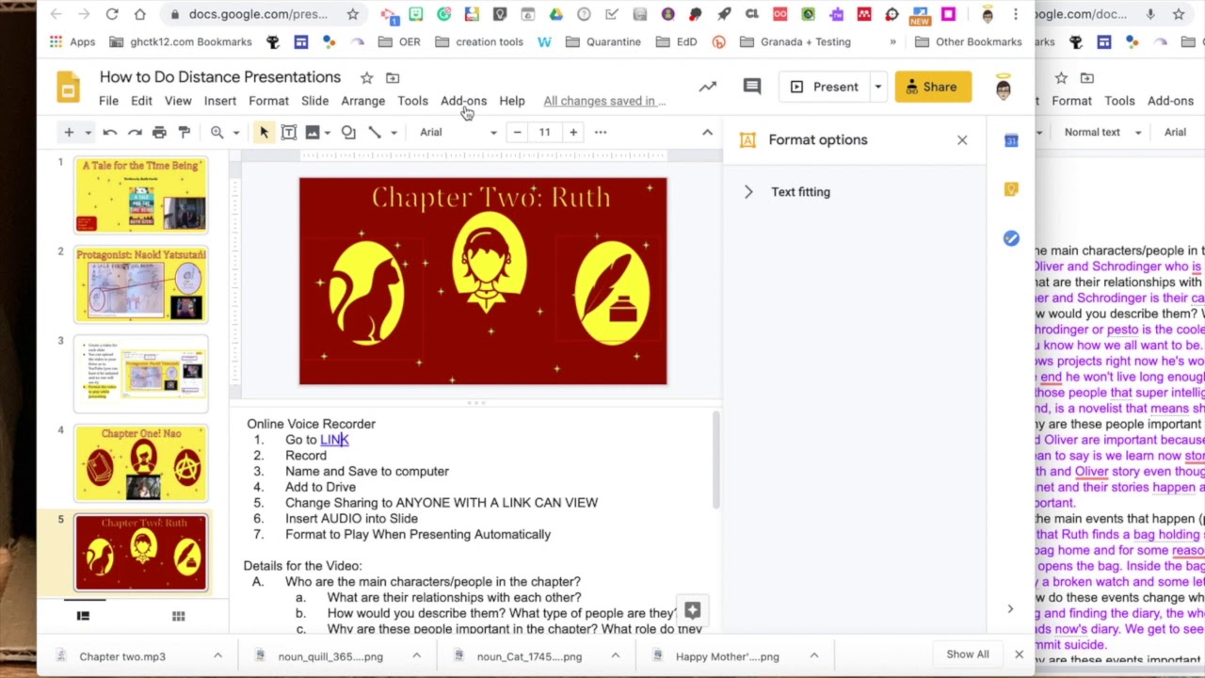1205x678 pixels.
Task: Open the Insert menu
Action: click(220, 101)
